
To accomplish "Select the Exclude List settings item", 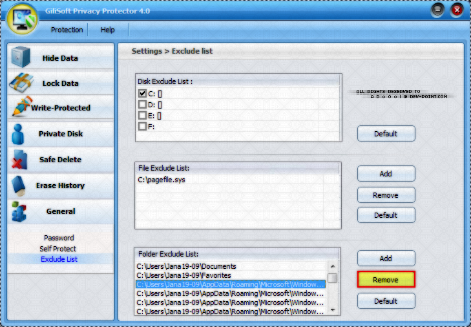I will click(x=59, y=259).
